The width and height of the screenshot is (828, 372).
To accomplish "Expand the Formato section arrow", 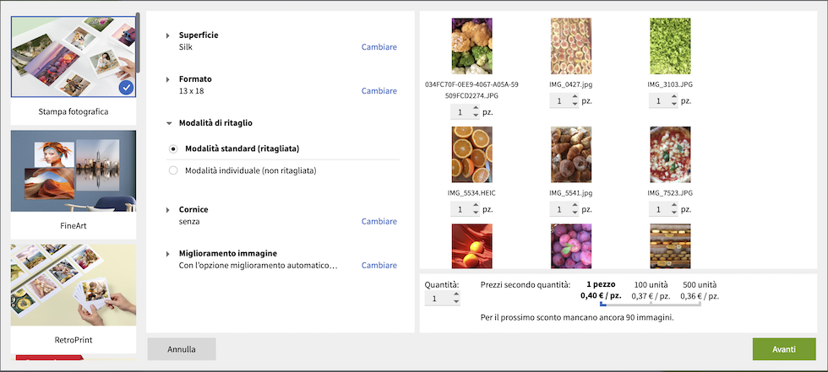I will coord(169,79).
